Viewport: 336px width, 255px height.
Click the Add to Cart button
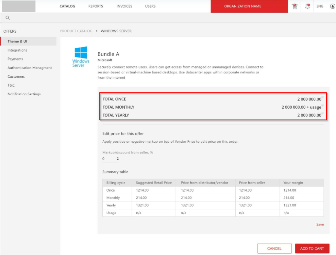(312, 248)
